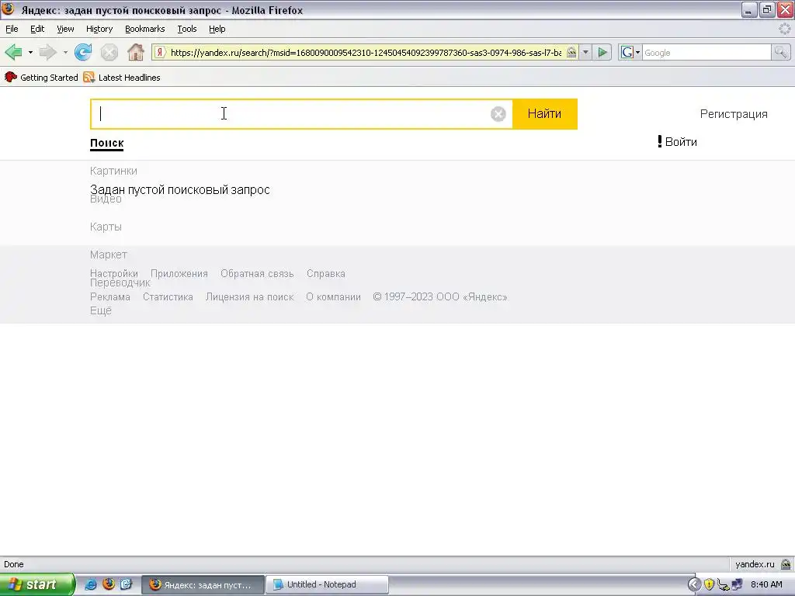This screenshot has width=795, height=596.
Task: Click the status bar lock icon
Action: click(786, 564)
